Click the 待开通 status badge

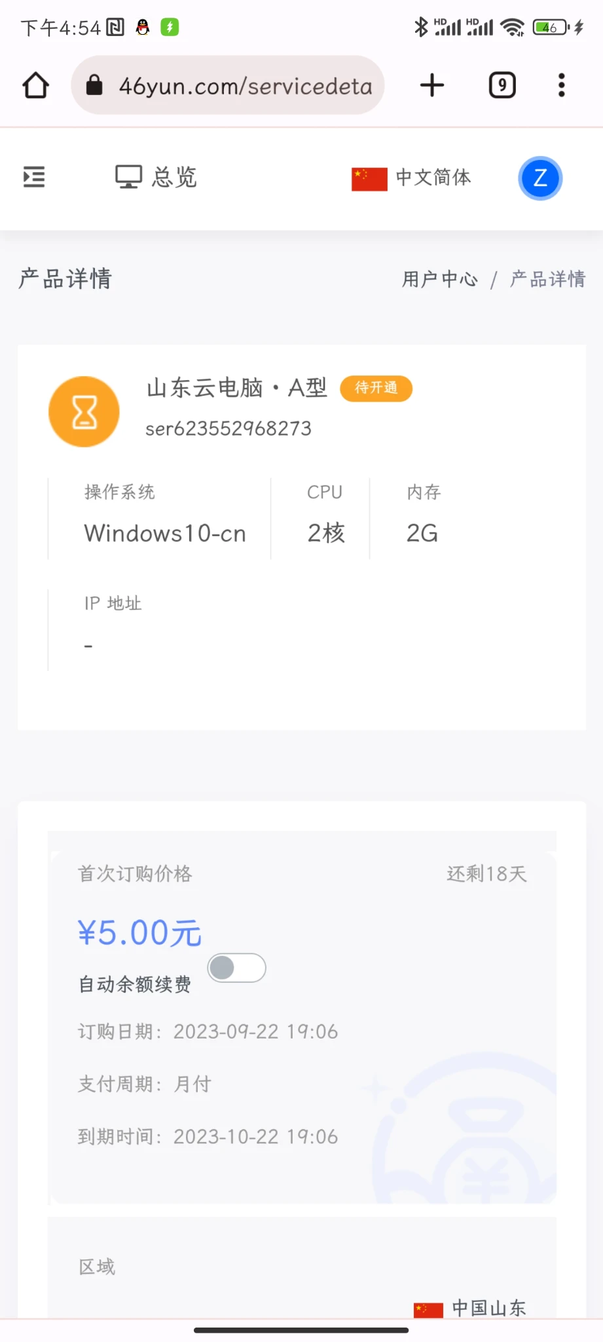pos(376,388)
